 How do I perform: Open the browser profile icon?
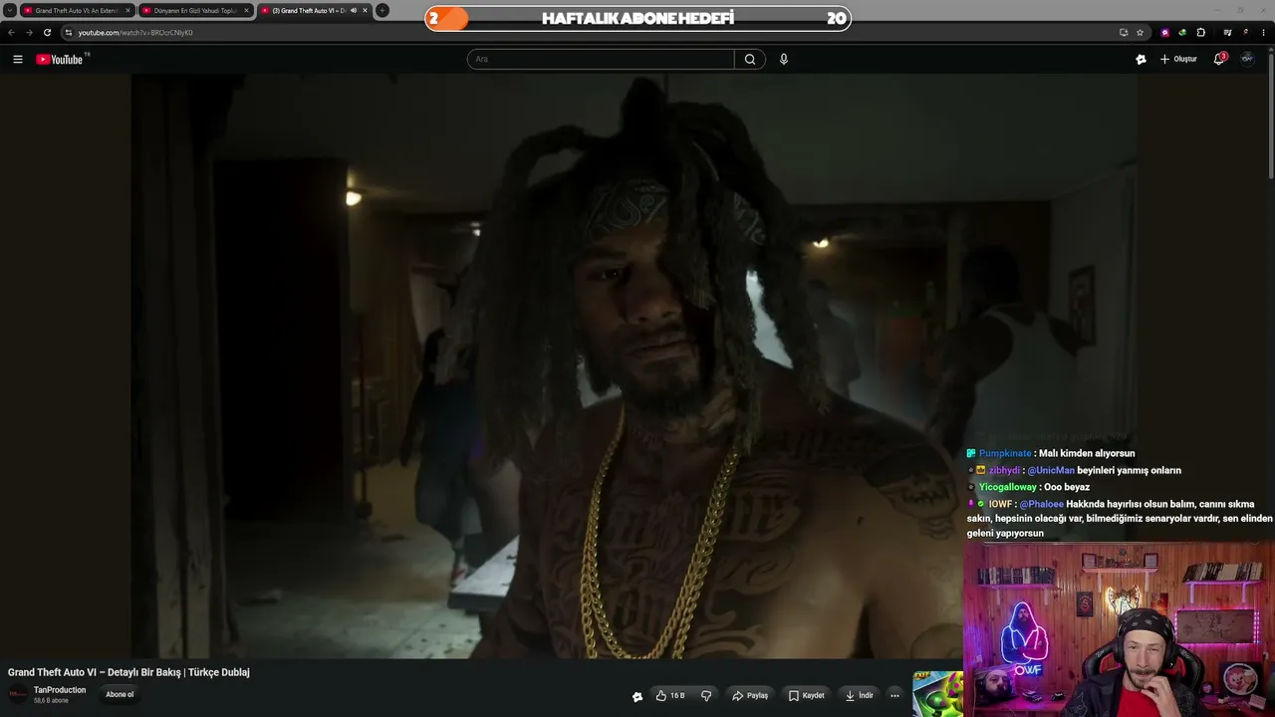pyautogui.click(x=1246, y=33)
